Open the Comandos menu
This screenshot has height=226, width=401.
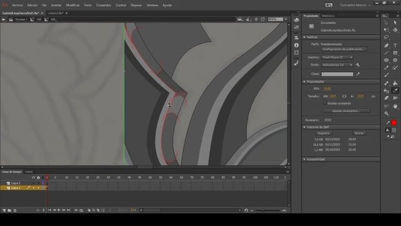[103, 5]
